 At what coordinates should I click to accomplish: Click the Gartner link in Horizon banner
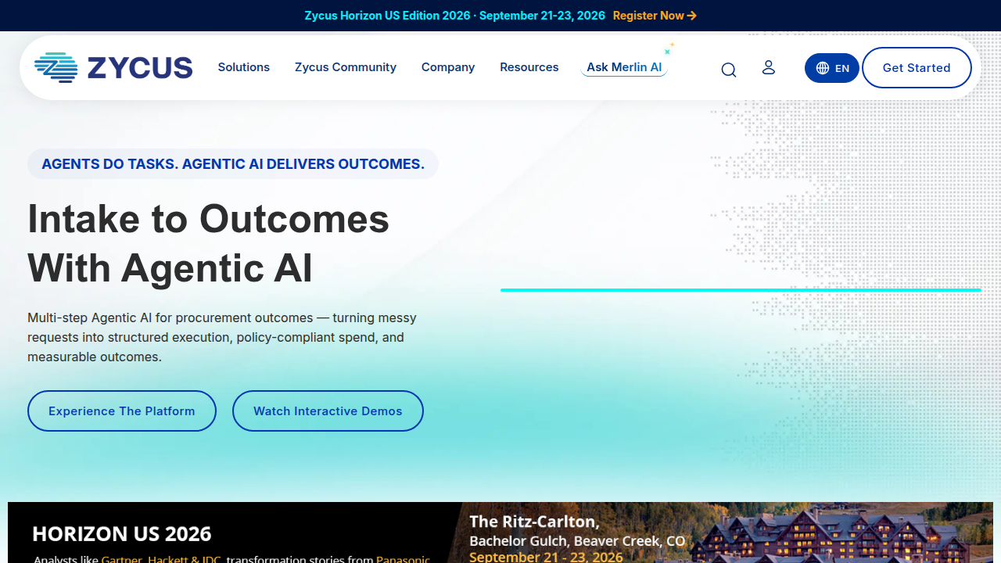(121, 559)
